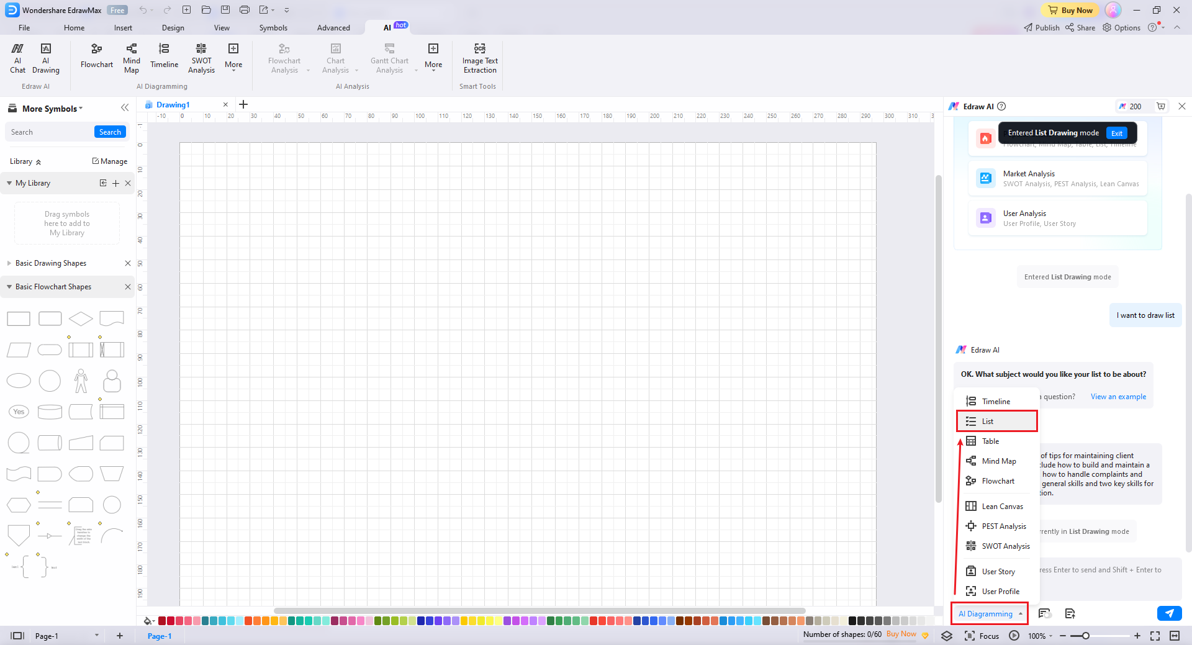The height and width of the screenshot is (645, 1192).
Task: Choose List from AI diagram menu
Action: pyautogui.click(x=996, y=421)
